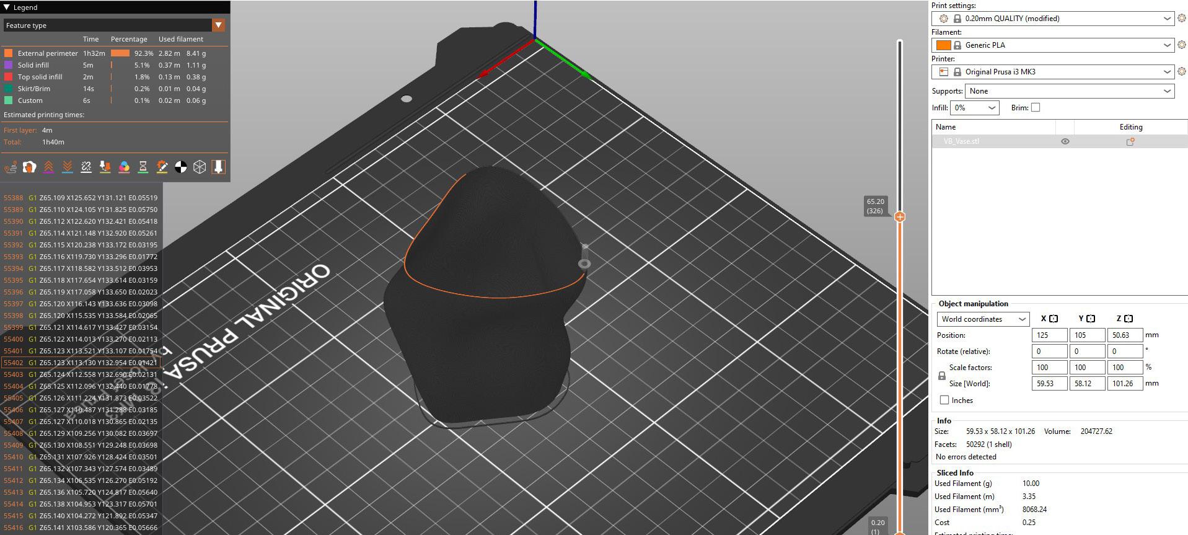This screenshot has height=535, width=1188.
Task: Open the Infill percentage dropdown
Action: coord(974,108)
